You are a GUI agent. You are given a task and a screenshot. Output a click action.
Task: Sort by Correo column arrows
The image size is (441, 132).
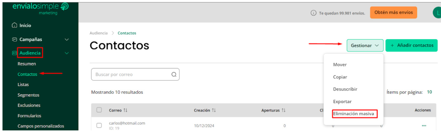pyautogui.click(x=125, y=110)
